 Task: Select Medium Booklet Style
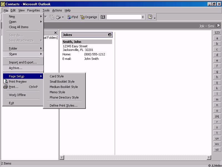click(64, 87)
